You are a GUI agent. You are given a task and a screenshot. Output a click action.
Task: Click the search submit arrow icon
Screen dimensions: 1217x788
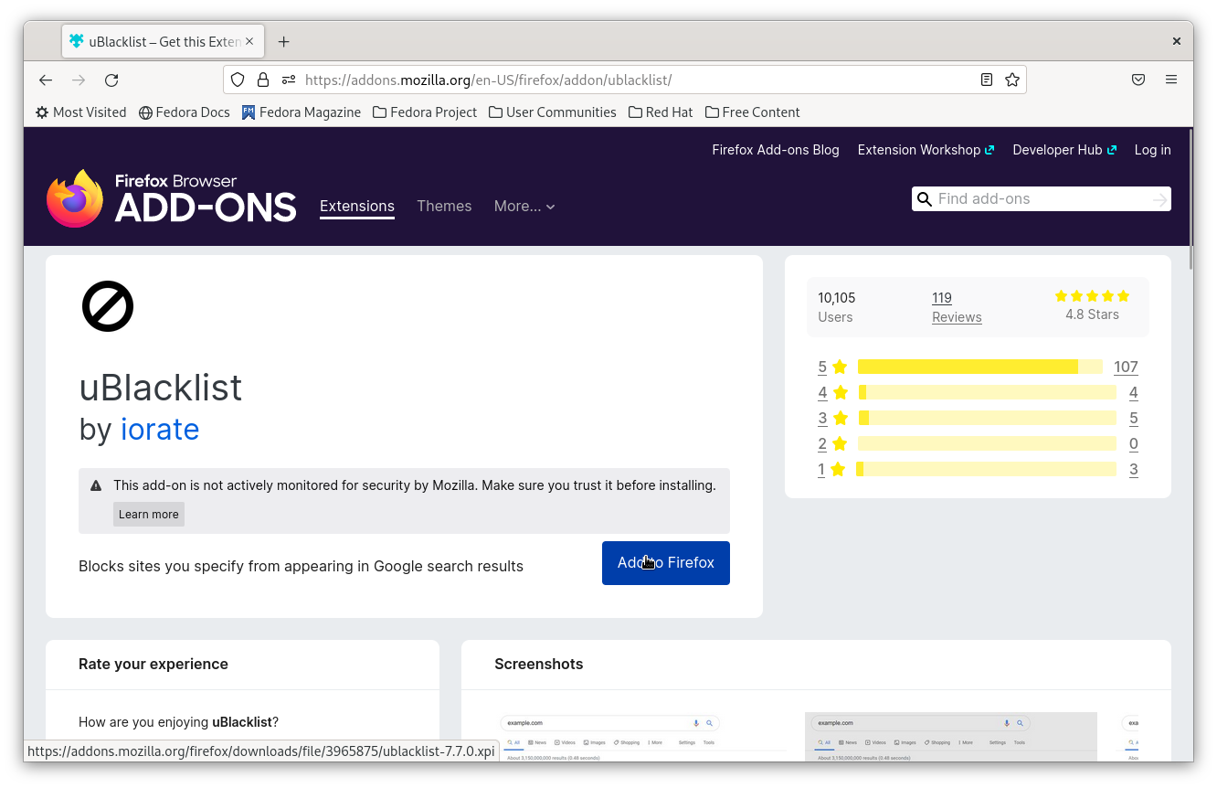click(1159, 199)
